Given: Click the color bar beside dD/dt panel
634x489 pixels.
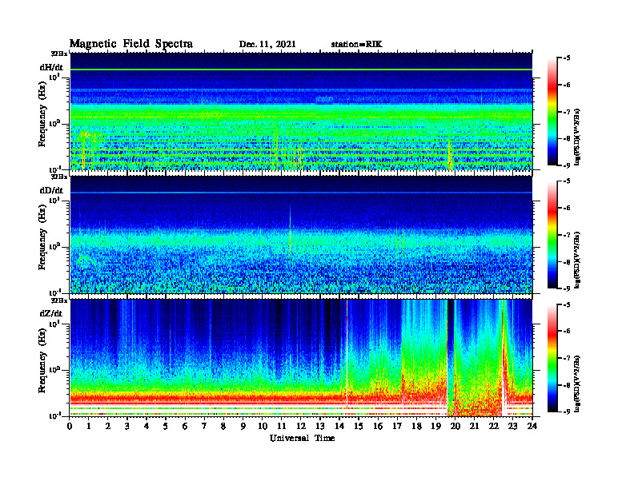Looking at the screenshot, I should tap(552, 234).
